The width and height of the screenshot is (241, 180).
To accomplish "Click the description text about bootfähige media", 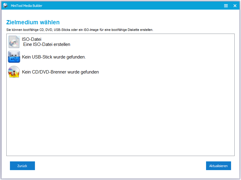I will coord(80,30).
